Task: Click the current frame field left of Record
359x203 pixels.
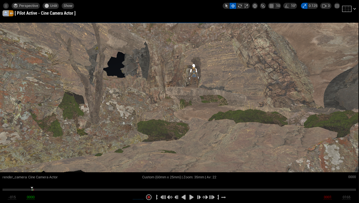Action: point(138,197)
